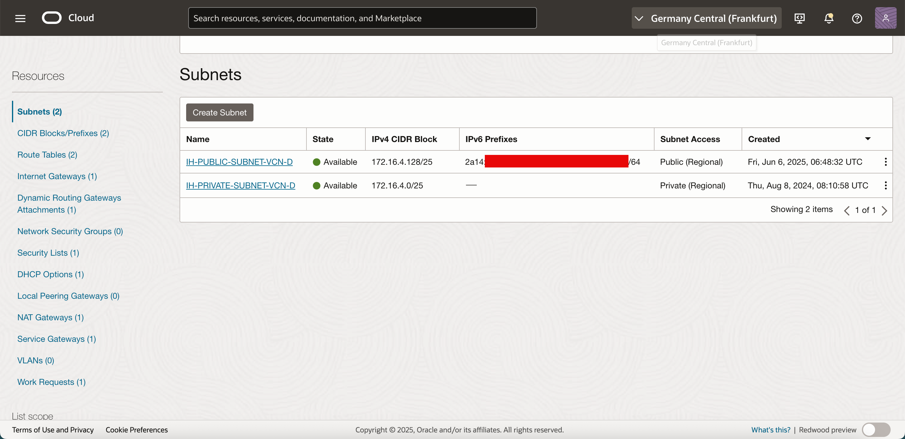The height and width of the screenshot is (439, 905).
Task: Go to next page of subnets
Action: pyautogui.click(x=884, y=210)
